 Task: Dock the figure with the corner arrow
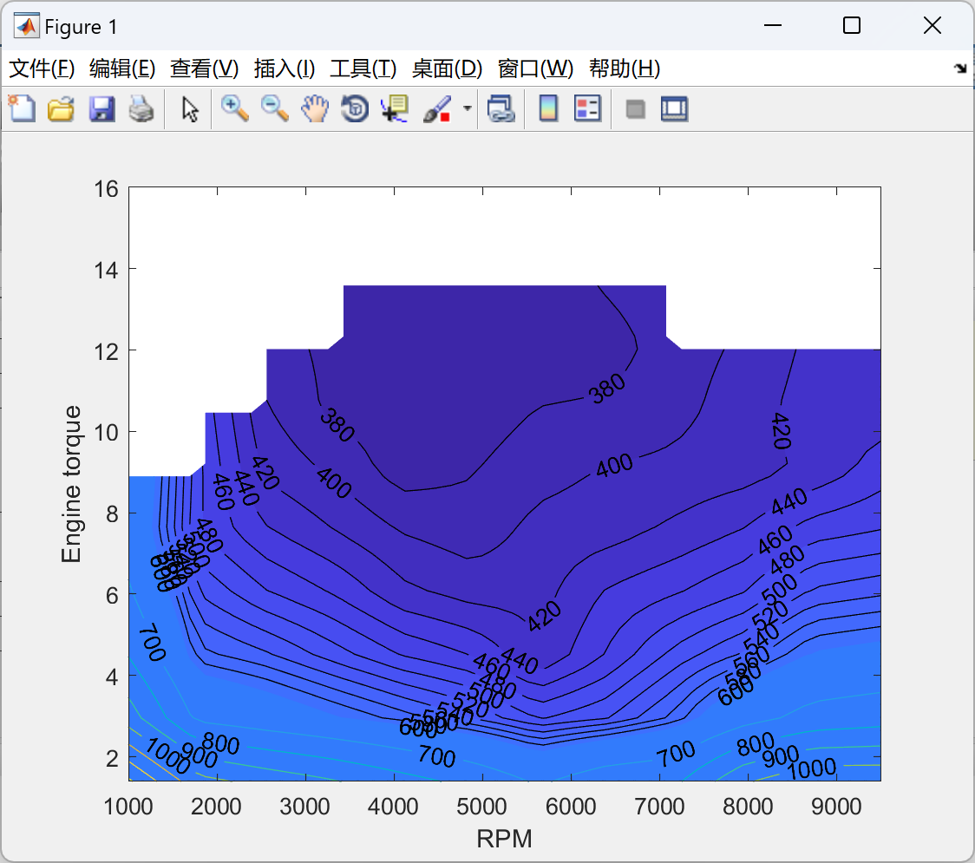click(x=960, y=69)
